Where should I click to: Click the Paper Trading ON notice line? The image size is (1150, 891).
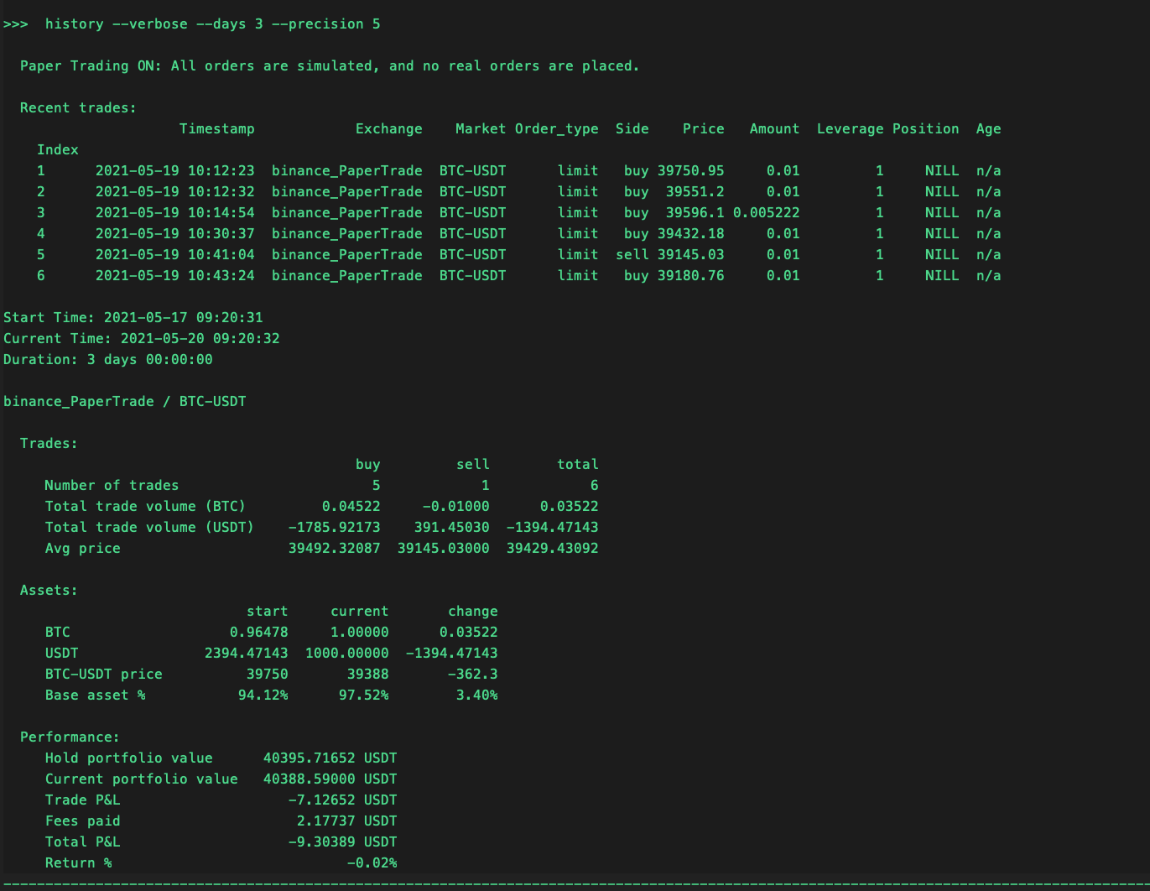pyautogui.click(x=329, y=66)
